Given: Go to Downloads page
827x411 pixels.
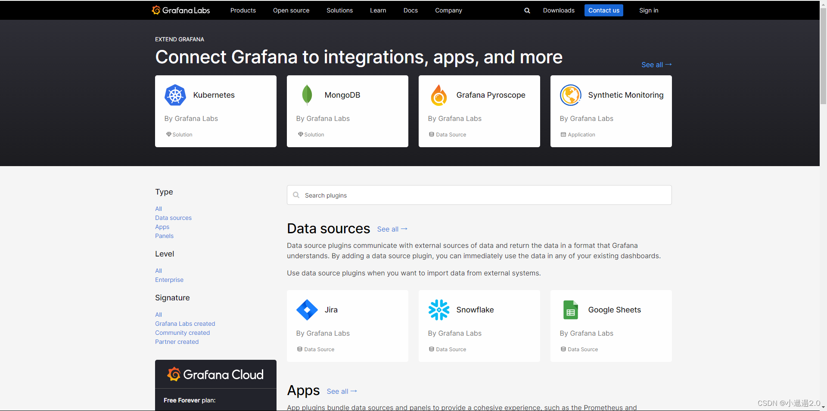Looking at the screenshot, I should tap(559, 10).
